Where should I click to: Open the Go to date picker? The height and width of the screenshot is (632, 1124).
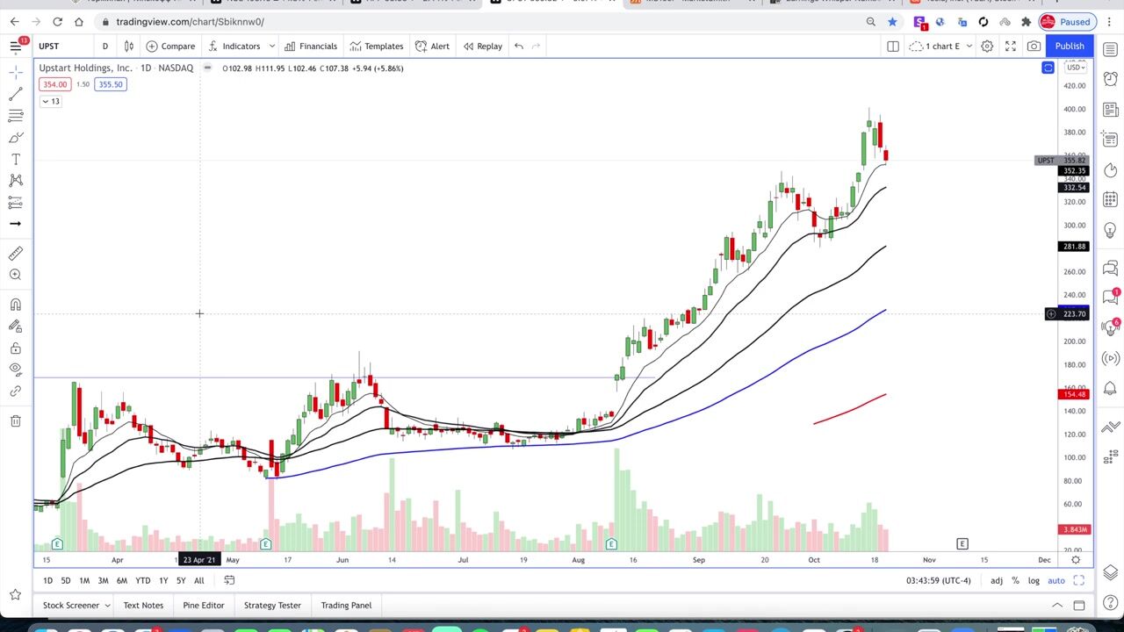coord(229,580)
